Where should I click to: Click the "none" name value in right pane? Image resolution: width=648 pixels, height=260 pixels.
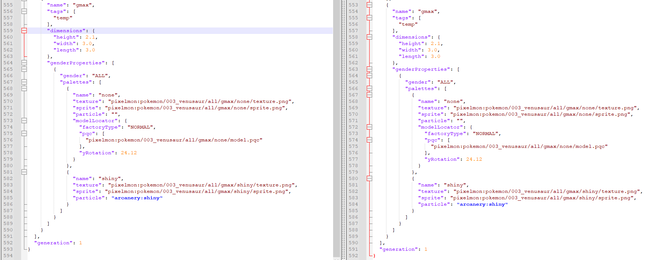pos(453,101)
